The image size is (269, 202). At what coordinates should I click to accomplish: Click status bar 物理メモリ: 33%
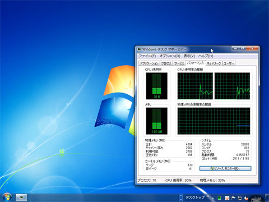[x=212, y=180]
